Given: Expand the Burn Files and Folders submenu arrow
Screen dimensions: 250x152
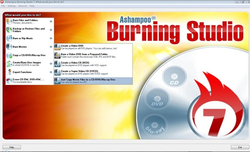Looking at the screenshot, I should pyautogui.click(x=51, y=21).
